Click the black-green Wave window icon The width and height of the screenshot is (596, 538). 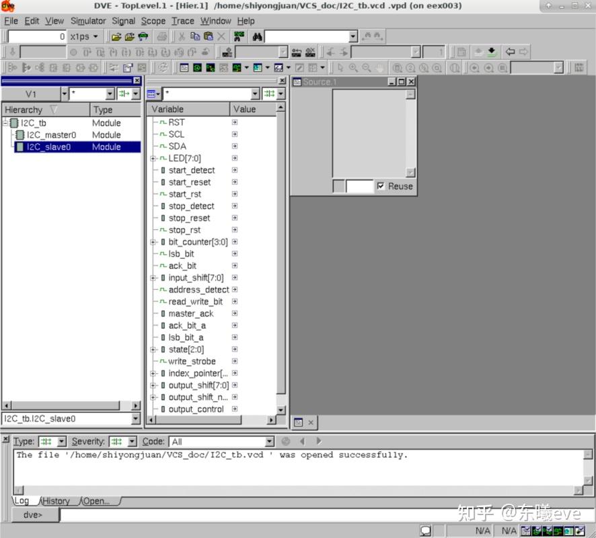210,68
